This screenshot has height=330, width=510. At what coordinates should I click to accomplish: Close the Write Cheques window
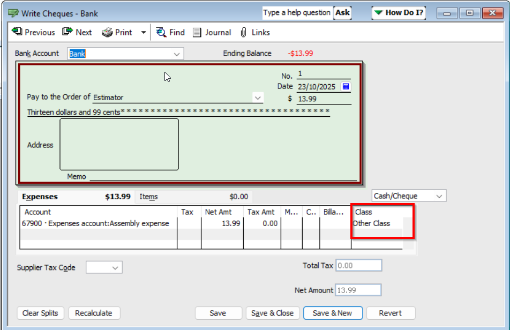[492, 13]
